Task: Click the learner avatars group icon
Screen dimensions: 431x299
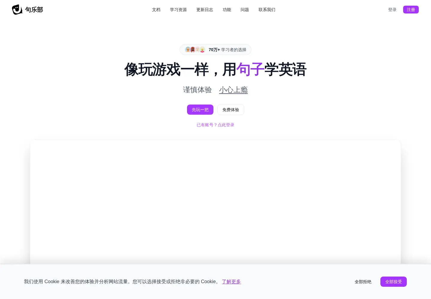Action: (195, 50)
